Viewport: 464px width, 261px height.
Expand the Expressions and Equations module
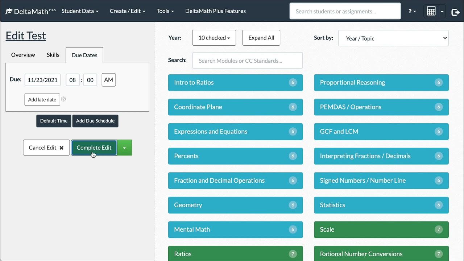(236, 132)
